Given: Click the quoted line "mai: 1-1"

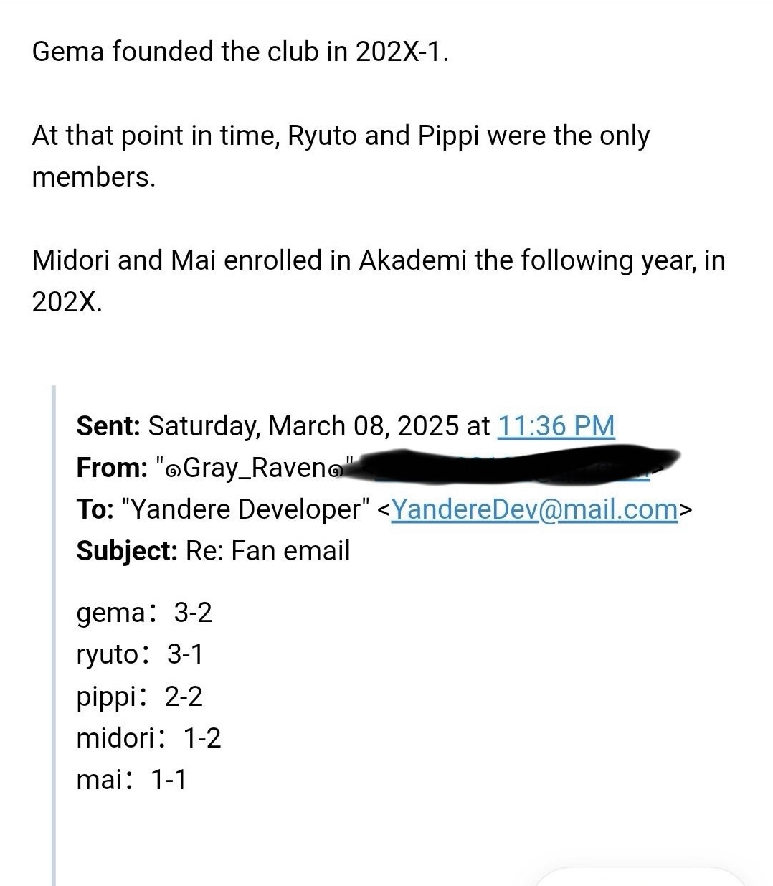Looking at the screenshot, I should (x=131, y=779).
